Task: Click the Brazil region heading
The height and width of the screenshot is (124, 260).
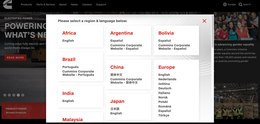Action: (x=69, y=59)
